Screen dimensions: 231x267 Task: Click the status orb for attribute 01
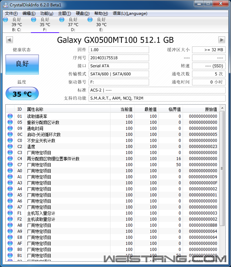click(10, 116)
